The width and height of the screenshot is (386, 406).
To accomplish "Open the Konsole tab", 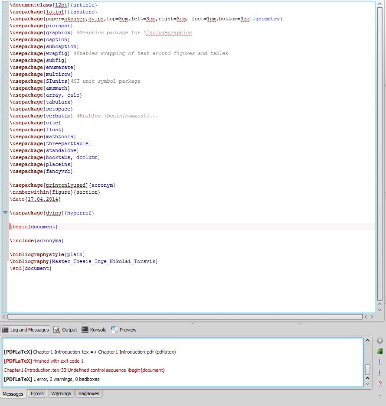I will tap(94, 330).
